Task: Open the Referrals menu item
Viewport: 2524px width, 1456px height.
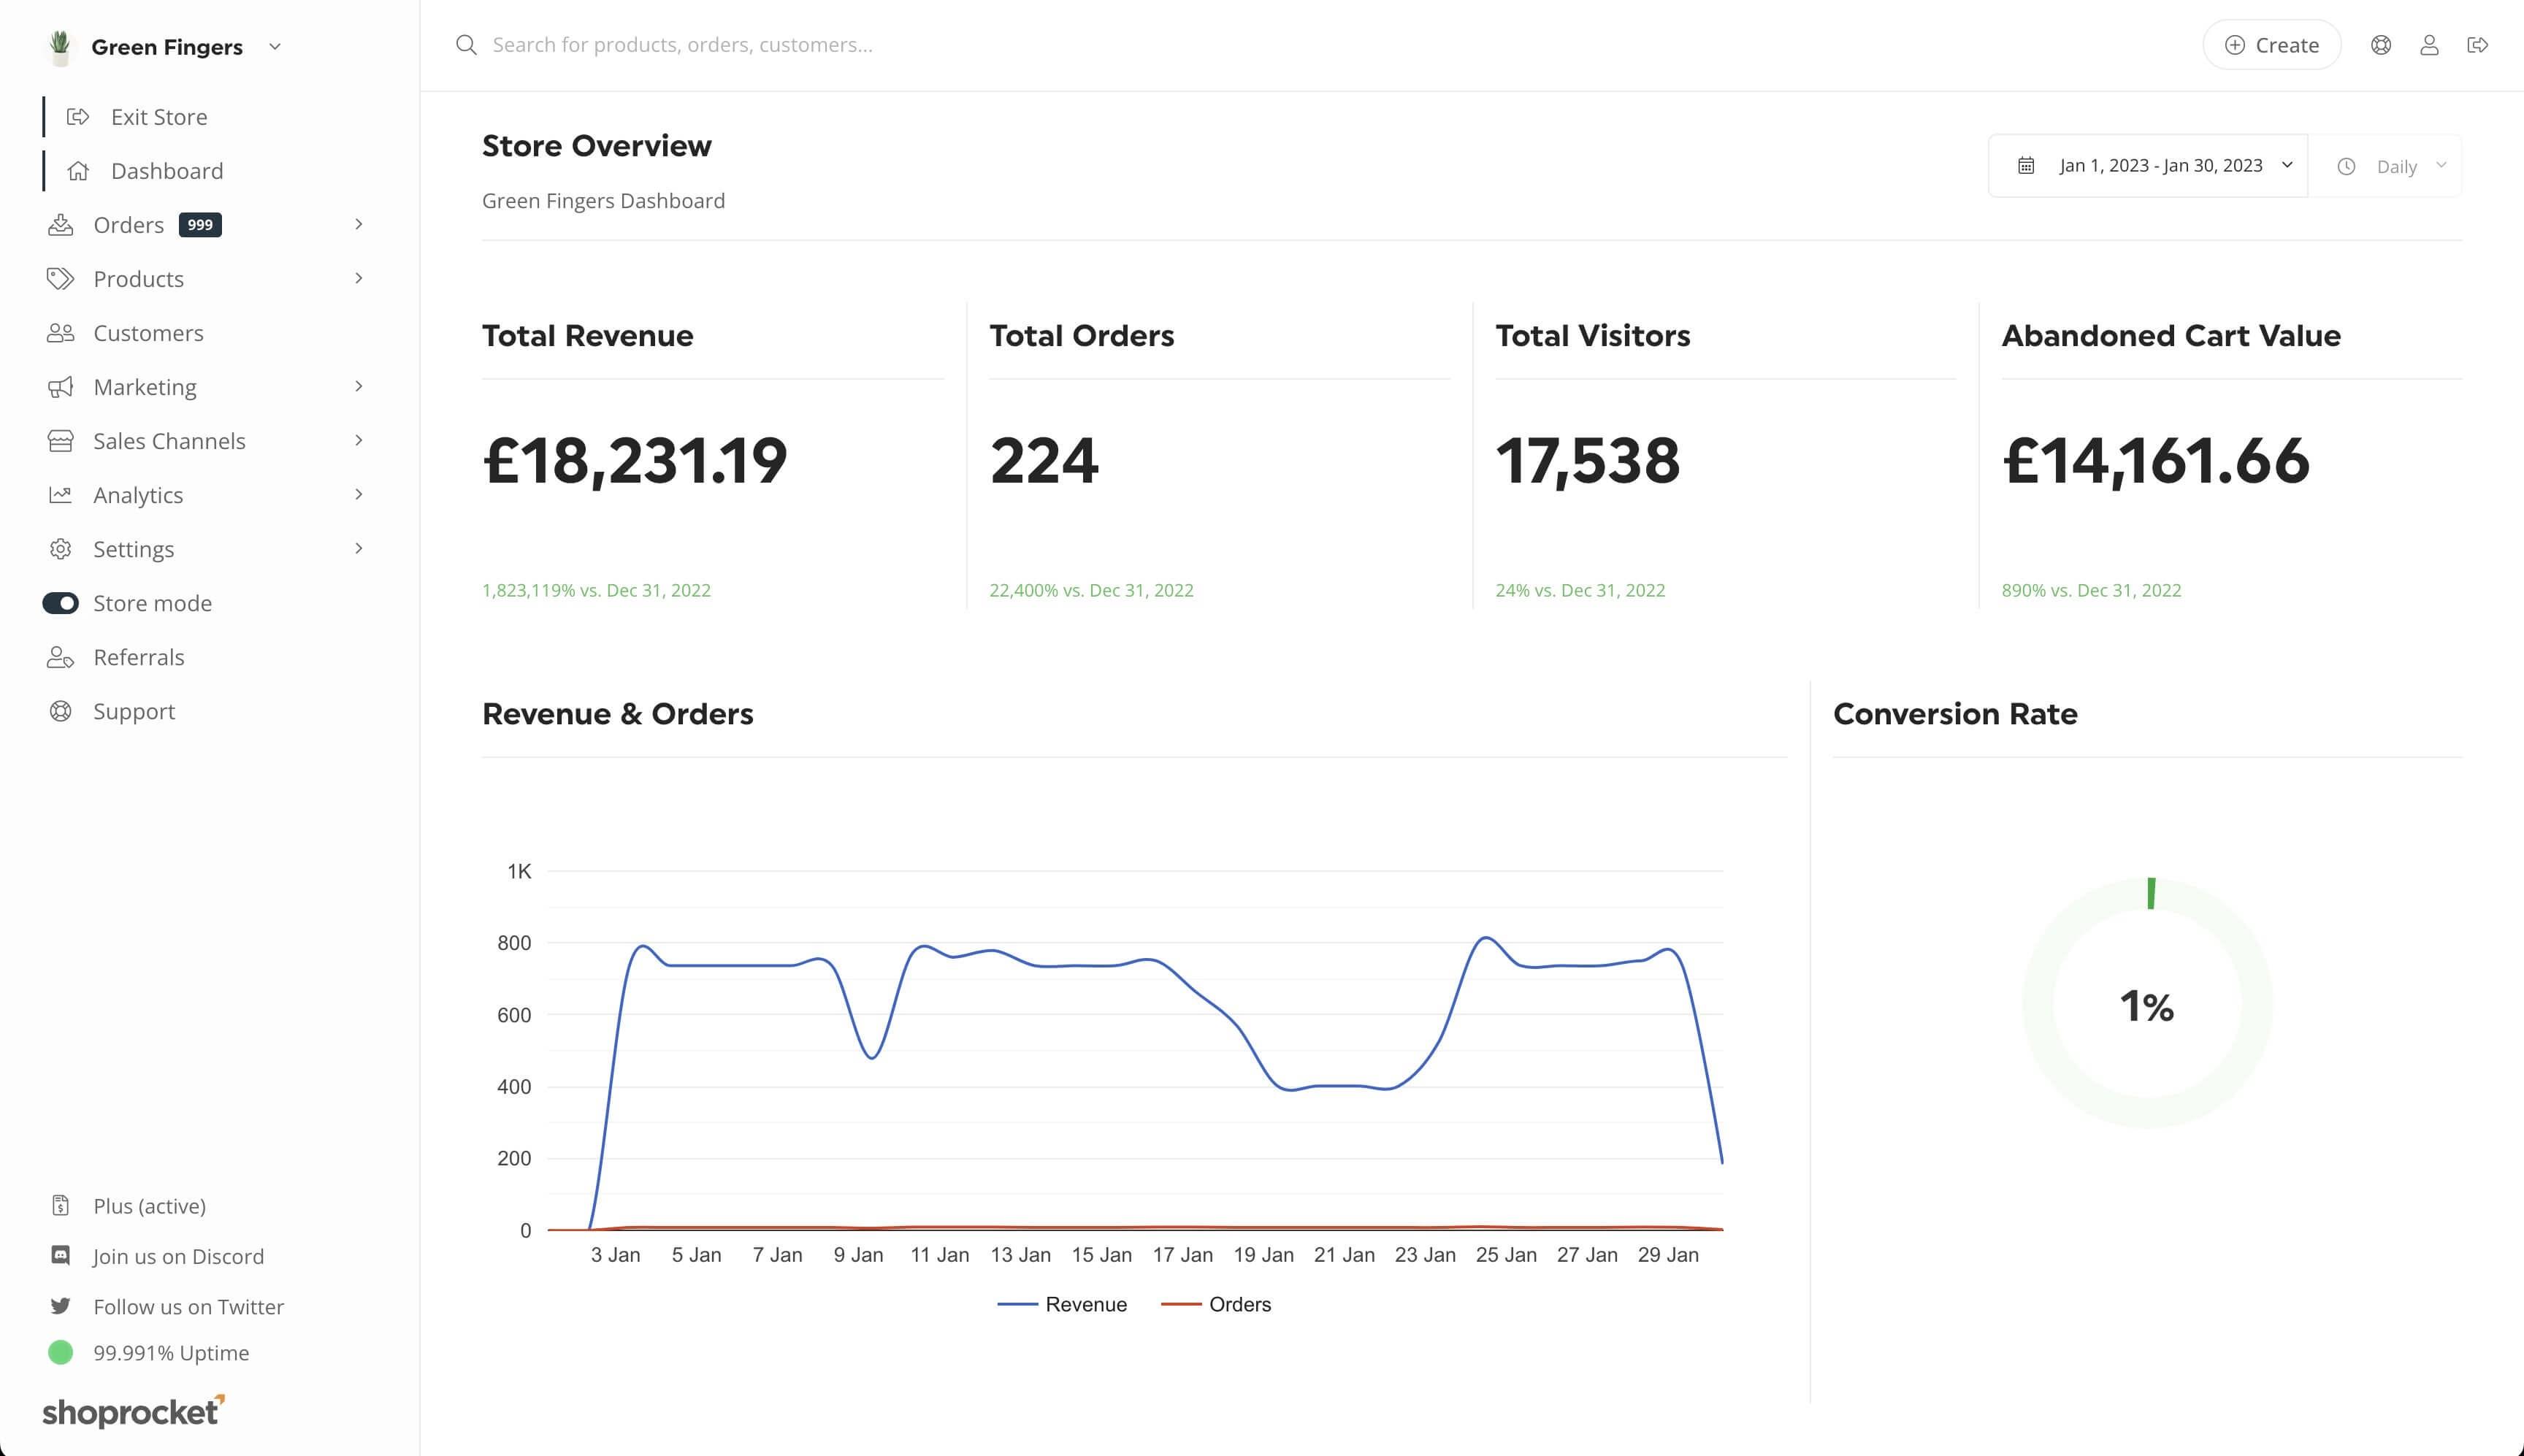Action: tap(139, 657)
